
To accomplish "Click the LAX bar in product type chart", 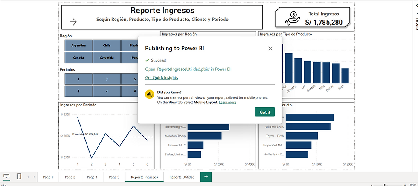I will click(308, 72).
